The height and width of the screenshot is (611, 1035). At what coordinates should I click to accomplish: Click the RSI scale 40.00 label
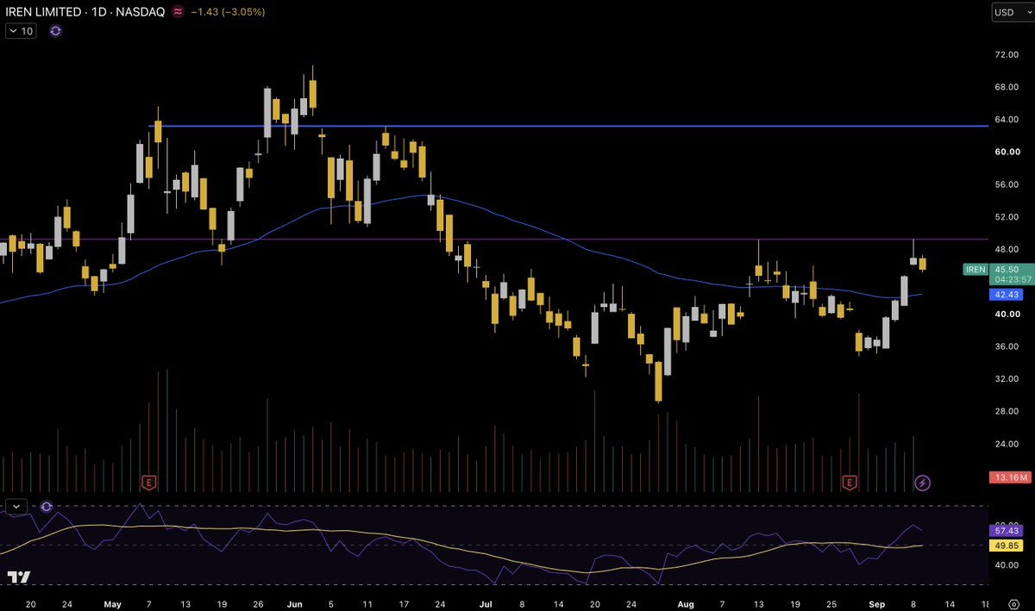coord(1007,565)
